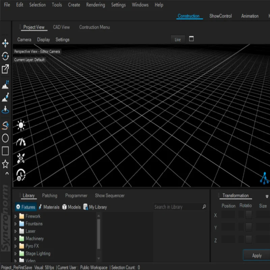Select the Move tool with four arrows
Image resolution: width=270 pixels, height=270 pixels.
click(x=5, y=43)
